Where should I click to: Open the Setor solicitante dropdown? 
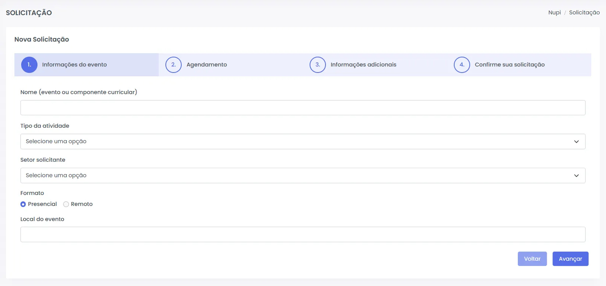(295, 176)
